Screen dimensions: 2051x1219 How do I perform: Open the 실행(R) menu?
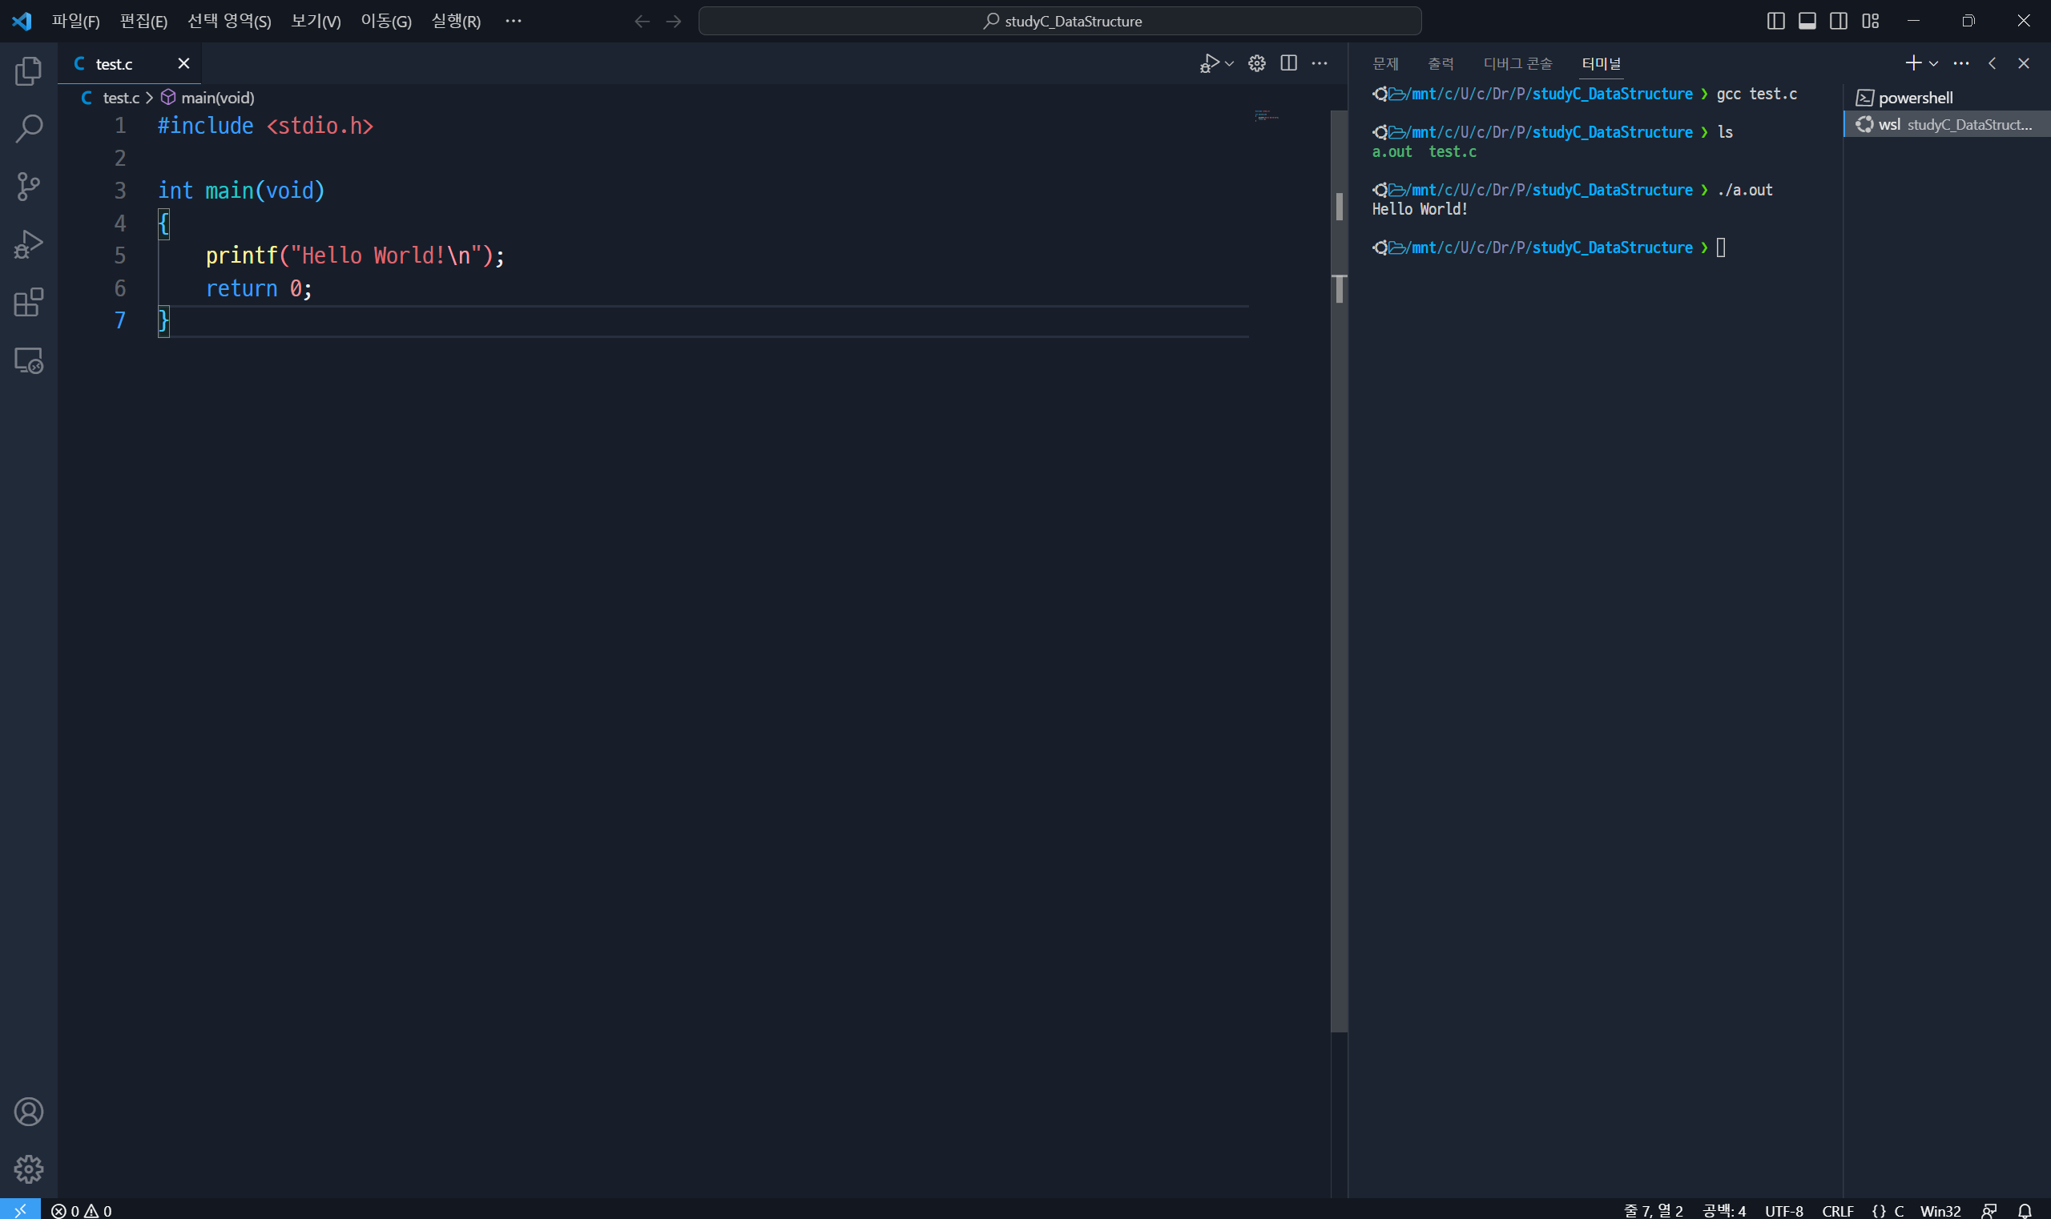point(456,22)
